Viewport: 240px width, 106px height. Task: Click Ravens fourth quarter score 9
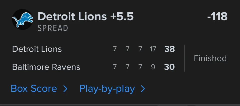pos(153,67)
